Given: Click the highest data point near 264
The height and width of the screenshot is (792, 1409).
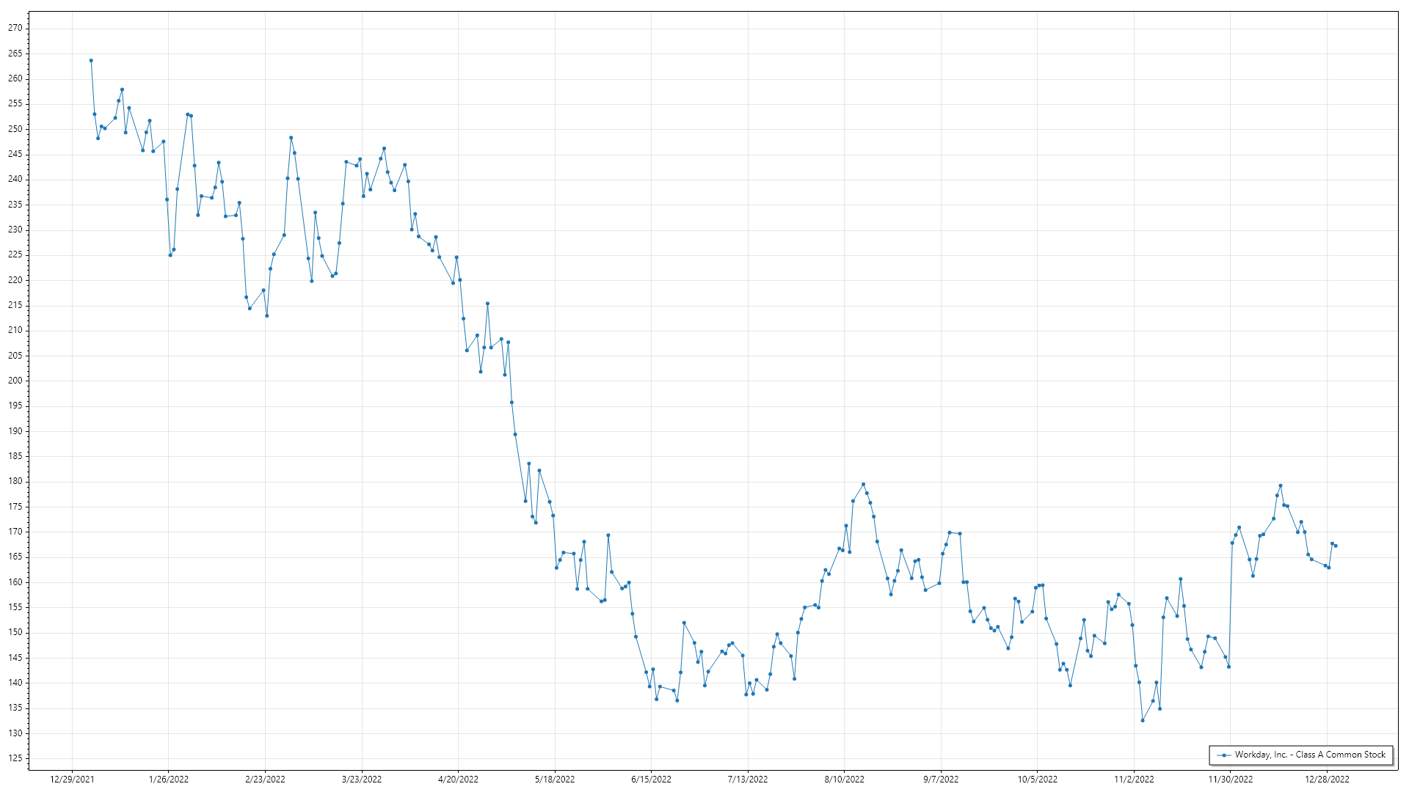Looking at the screenshot, I should click(91, 61).
